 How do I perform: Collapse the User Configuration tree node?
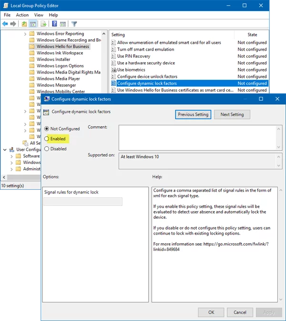(x=5, y=150)
